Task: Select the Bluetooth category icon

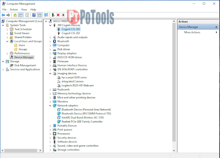Action: coord(55,41)
